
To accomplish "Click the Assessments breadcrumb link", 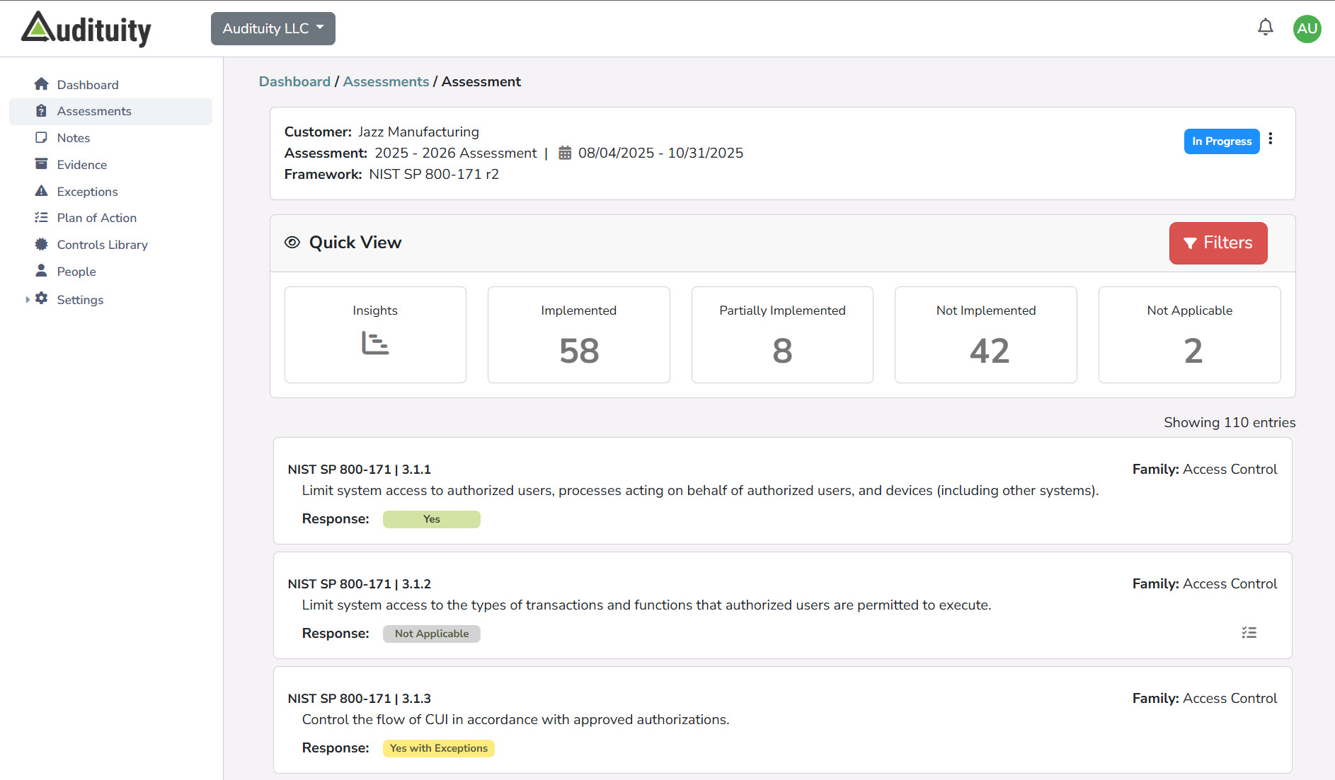I will (386, 81).
